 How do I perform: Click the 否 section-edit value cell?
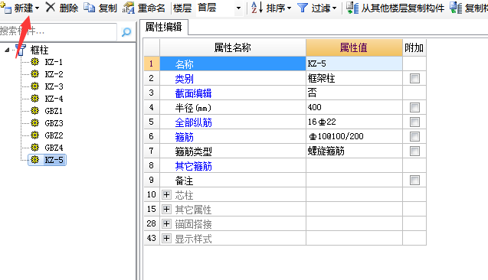[x=354, y=93]
